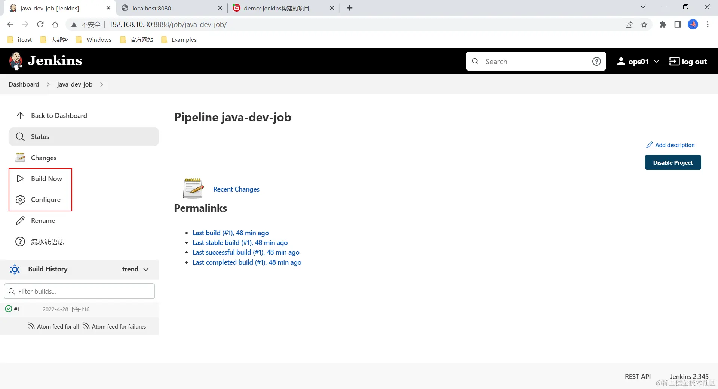Click the Back to Dashboard up-arrow icon

point(20,116)
